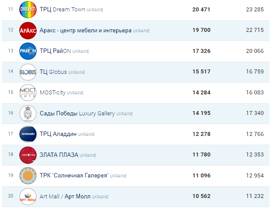Click the Art Mall logo icon
This screenshot has width=270, height=208.
(28, 197)
